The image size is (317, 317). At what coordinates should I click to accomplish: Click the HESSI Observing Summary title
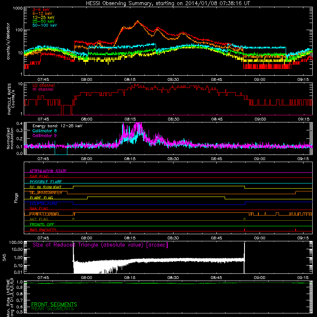[168, 4]
